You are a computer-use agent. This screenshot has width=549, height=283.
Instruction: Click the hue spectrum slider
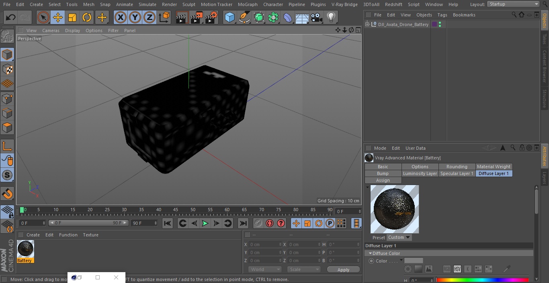[482, 280]
